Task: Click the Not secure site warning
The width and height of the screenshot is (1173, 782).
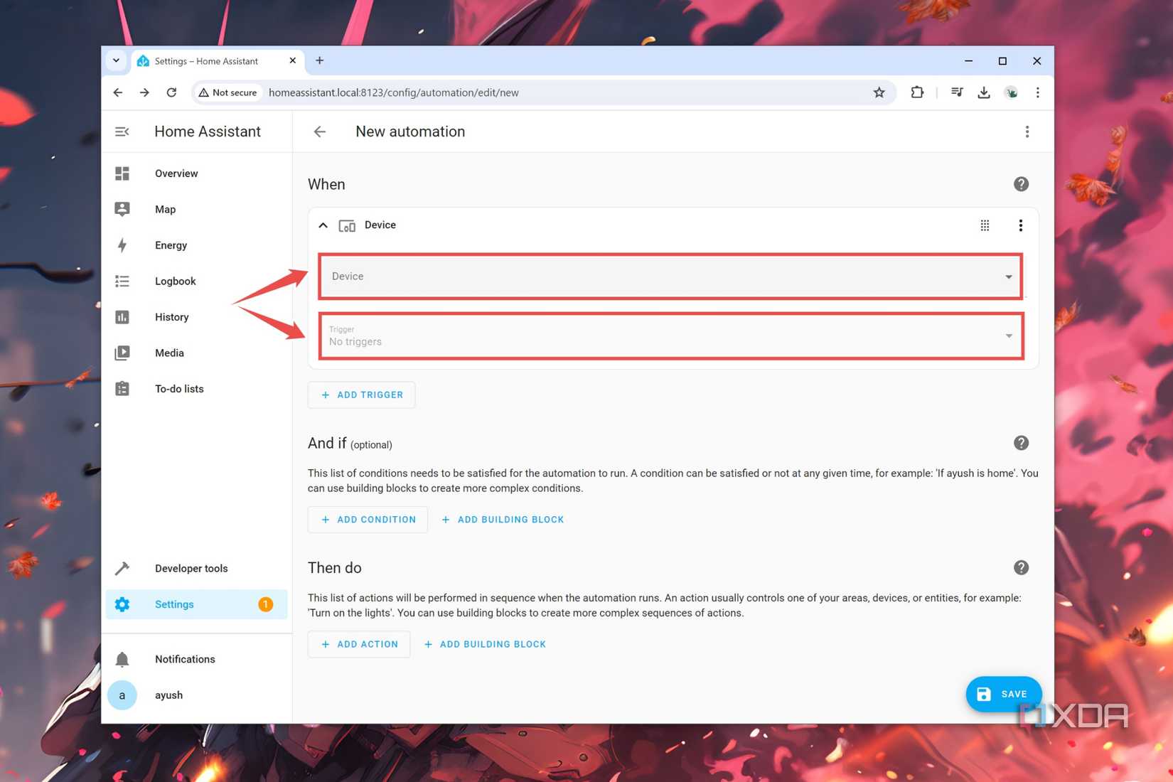Action: point(227,92)
